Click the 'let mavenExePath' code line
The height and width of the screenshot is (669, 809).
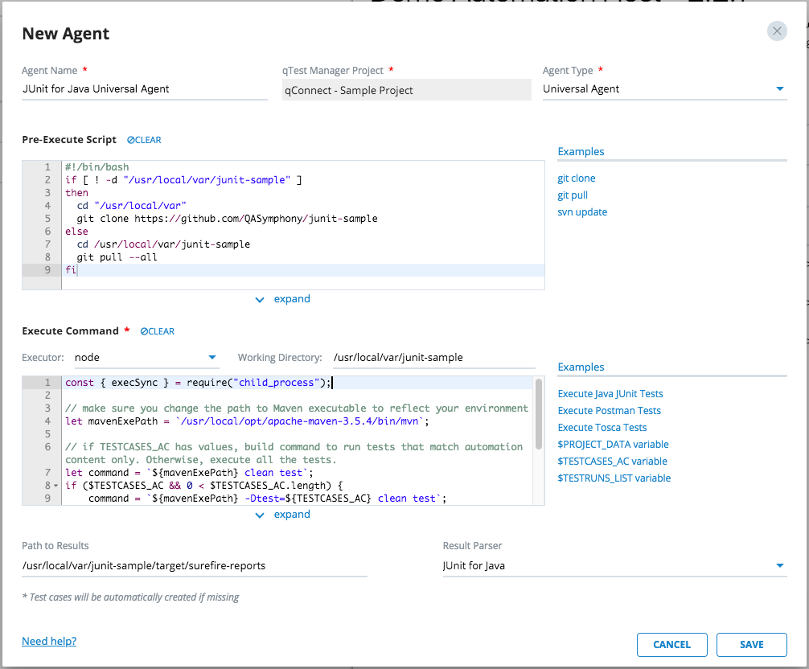(x=247, y=421)
